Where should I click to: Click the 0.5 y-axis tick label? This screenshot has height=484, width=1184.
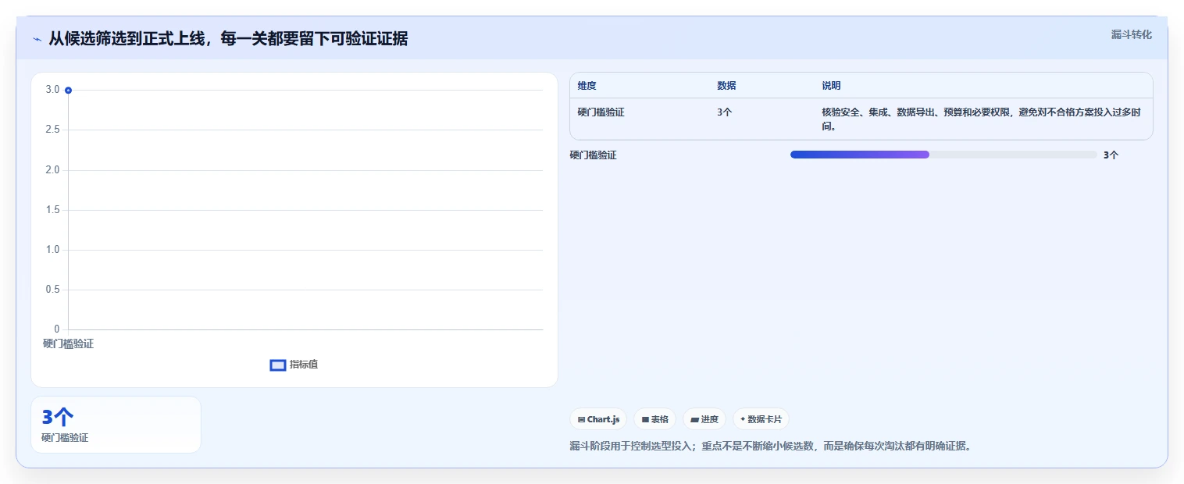pyautogui.click(x=52, y=290)
